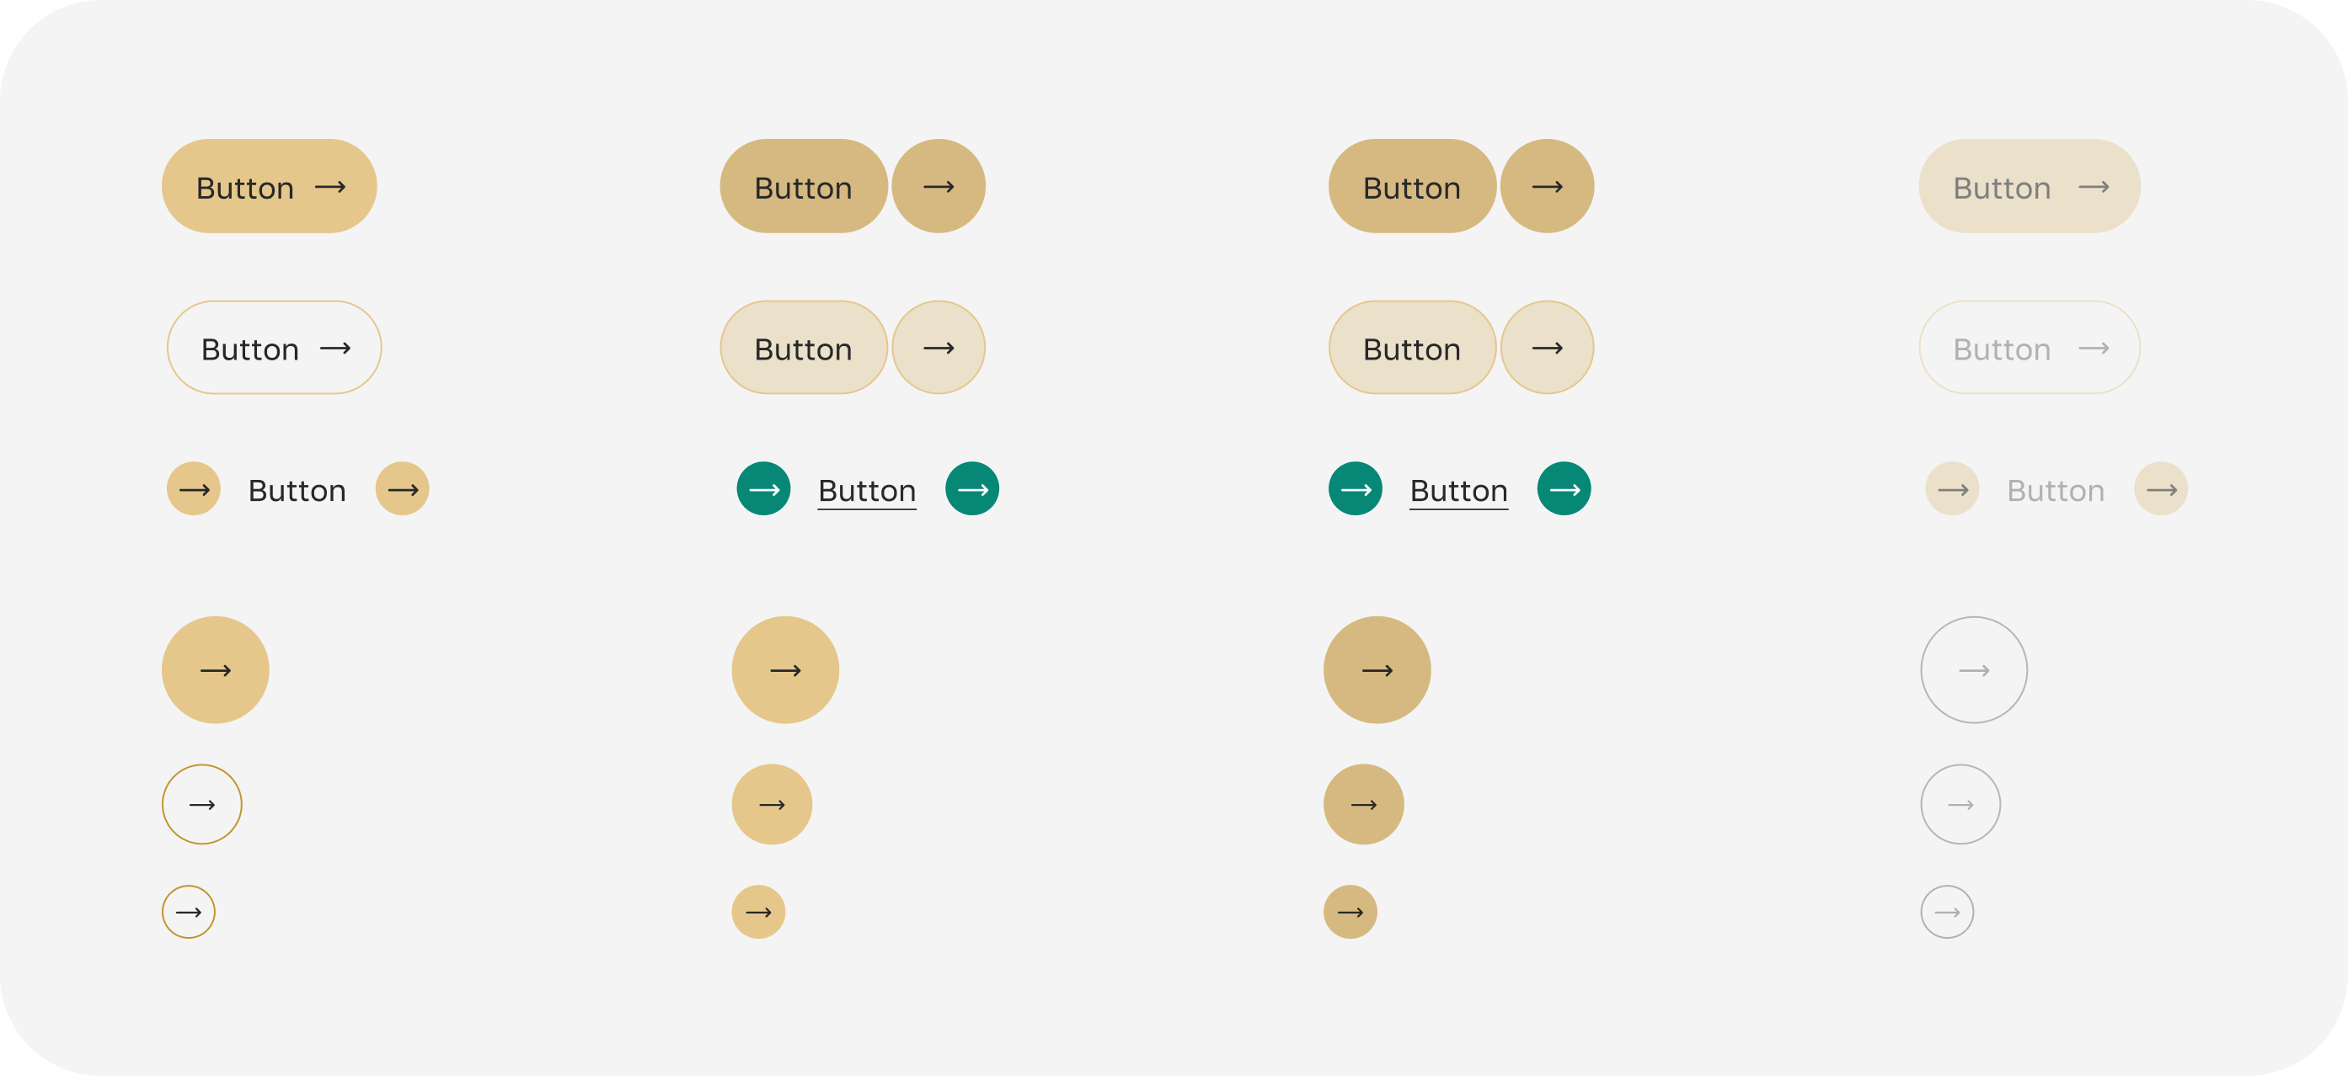
Task: Click the white gold-outlined Button pill
Action: (x=275, y=348)
